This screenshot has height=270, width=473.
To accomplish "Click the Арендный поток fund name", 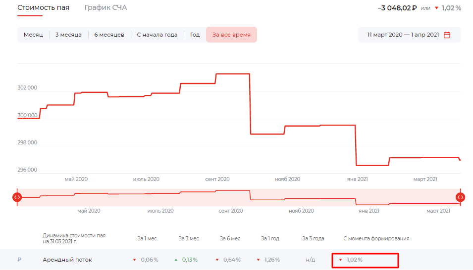I will (x=67, y=260).
